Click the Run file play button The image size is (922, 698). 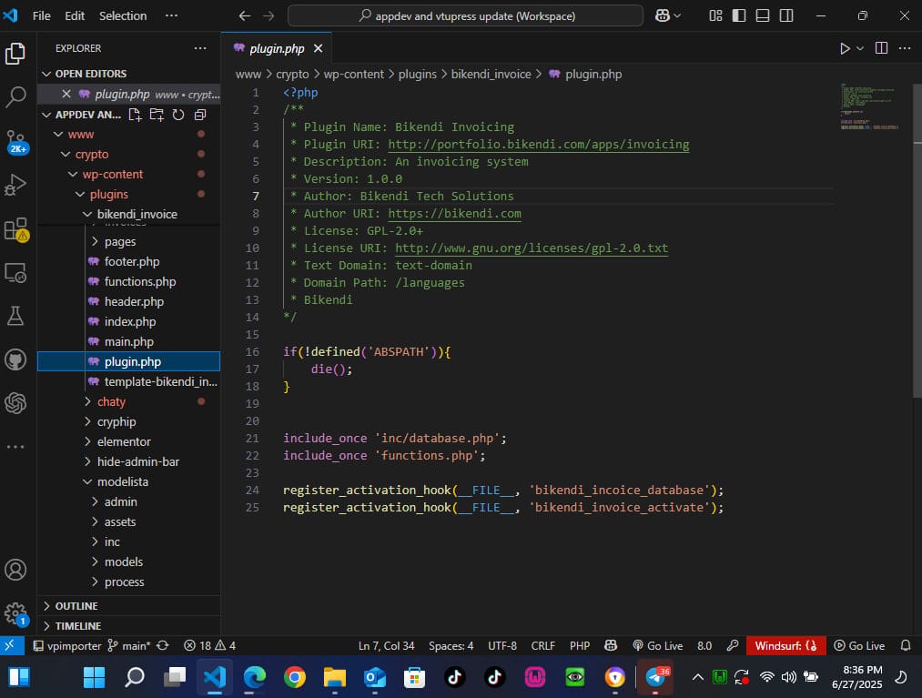click(845, 48)
